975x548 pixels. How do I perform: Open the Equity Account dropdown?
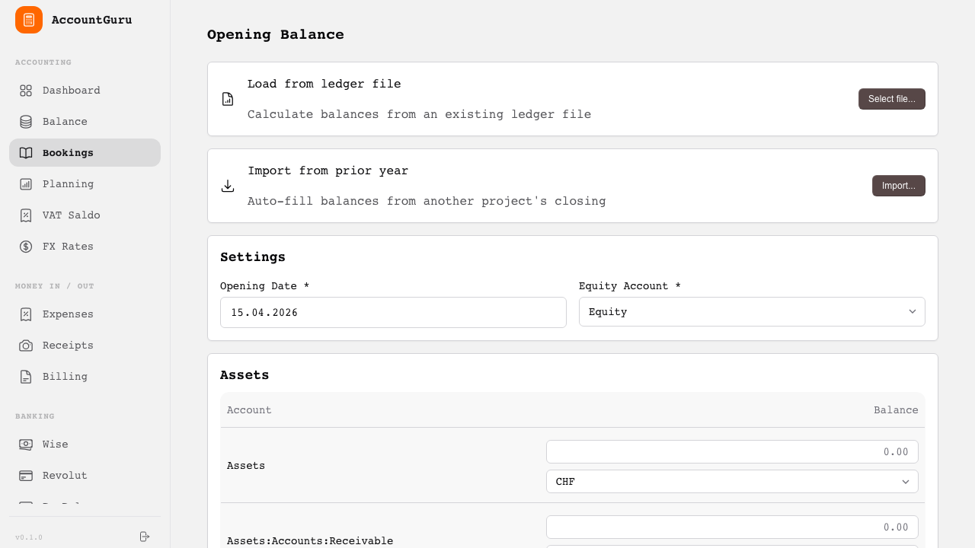[752, 311]
